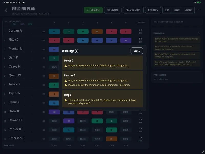Screen dimensions: 205x154
Task: Tap the reorder handle on Riley C's row
Action: tap(44, 40)
